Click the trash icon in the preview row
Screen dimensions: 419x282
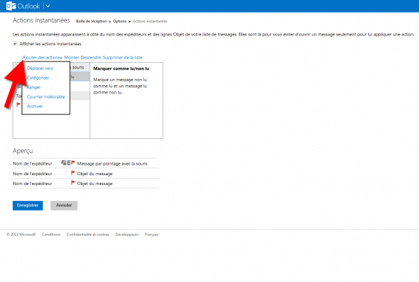(x=68, y=163)
